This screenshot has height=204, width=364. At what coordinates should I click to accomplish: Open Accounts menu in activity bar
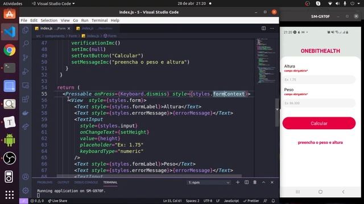pyautogui.click(x=26, y=177)
